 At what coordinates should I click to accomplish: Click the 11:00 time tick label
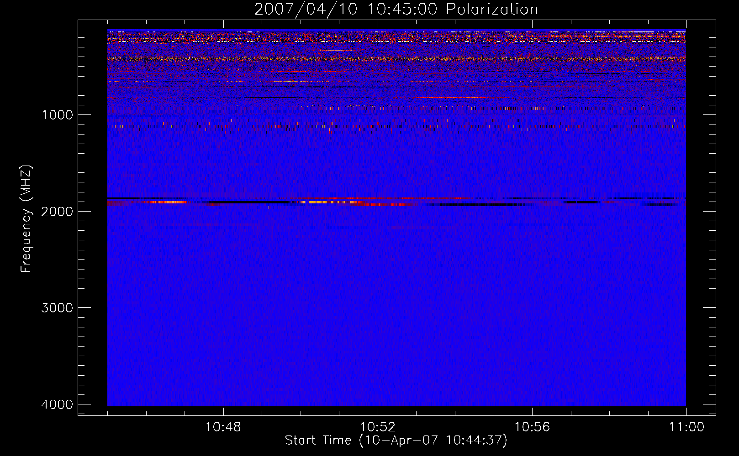[686, 427]
